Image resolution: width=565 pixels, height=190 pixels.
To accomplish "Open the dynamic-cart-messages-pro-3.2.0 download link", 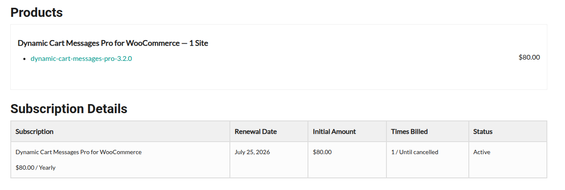I will click(x=81, y=59).
